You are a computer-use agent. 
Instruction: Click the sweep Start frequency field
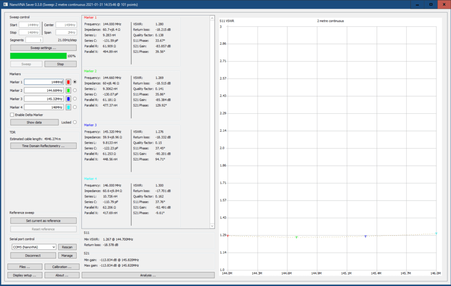[30, 25]
